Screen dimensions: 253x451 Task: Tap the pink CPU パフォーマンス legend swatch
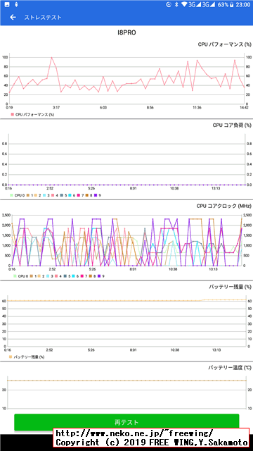click(13, 114)
